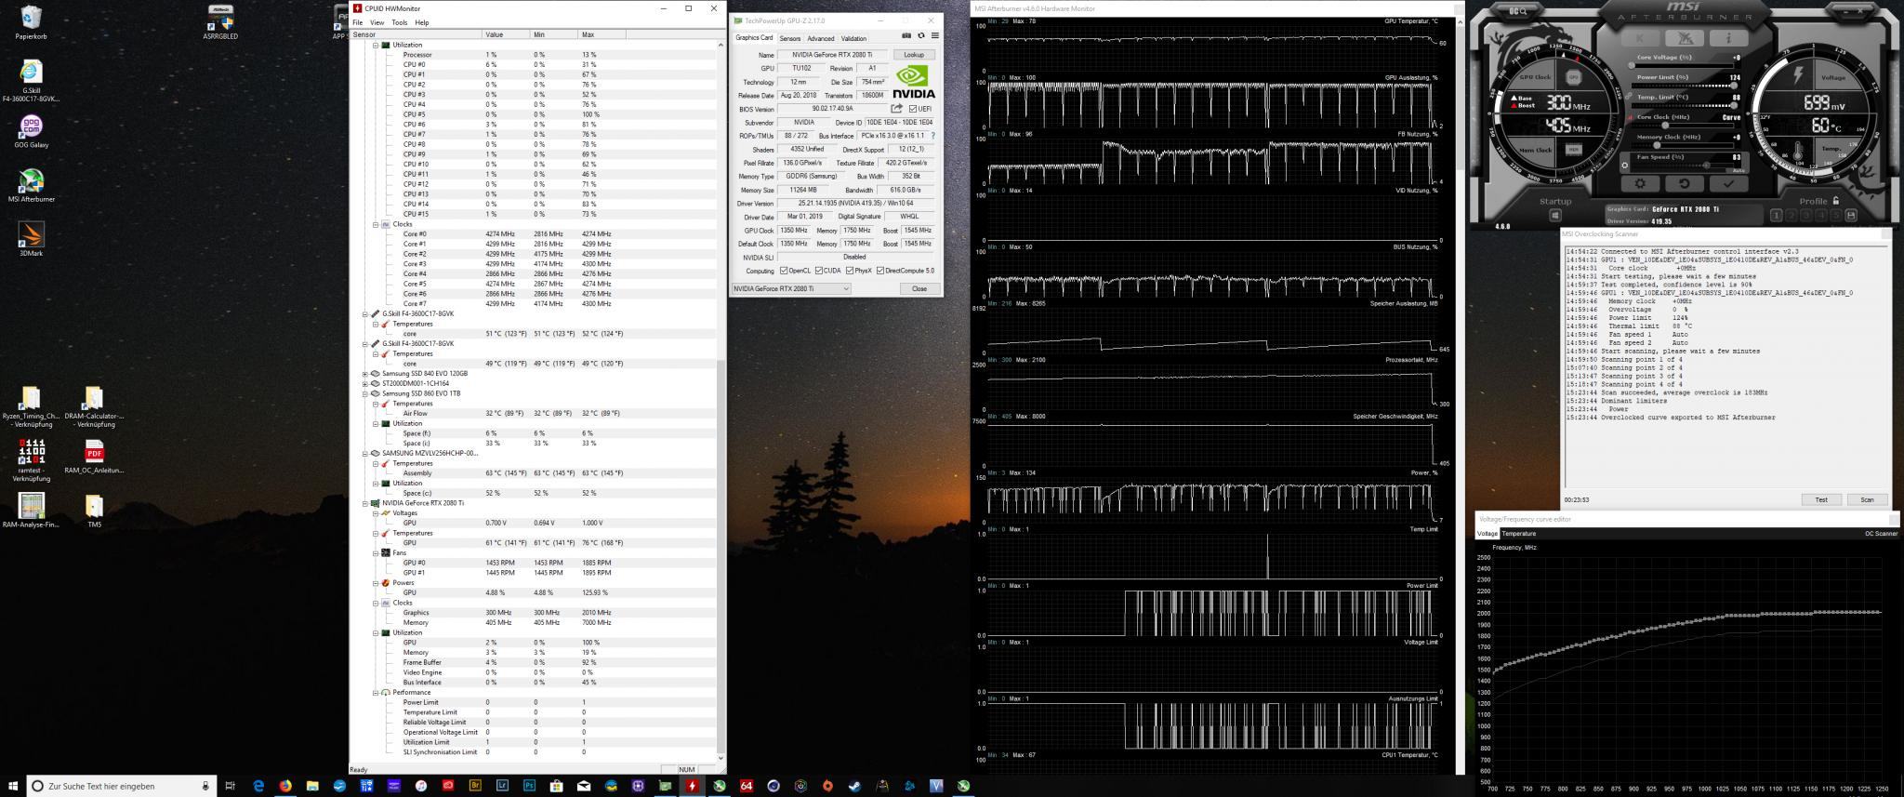Viewport: 1904px width, 797px height.
Task: Toggle the OpenCL checkbox in GPU-Z
Action: click(x=784, y=271)
